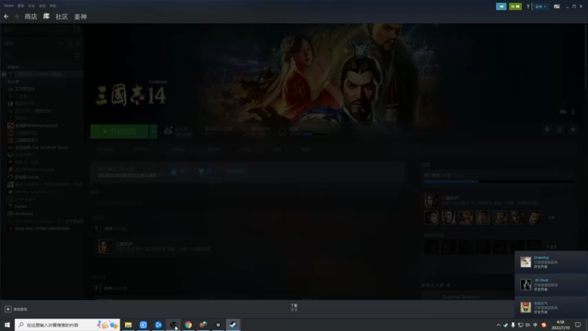Viewport: 588px width, 331px height.
Task: Click the Steam icon in the taskbar
Action: (x=233, y=324)
